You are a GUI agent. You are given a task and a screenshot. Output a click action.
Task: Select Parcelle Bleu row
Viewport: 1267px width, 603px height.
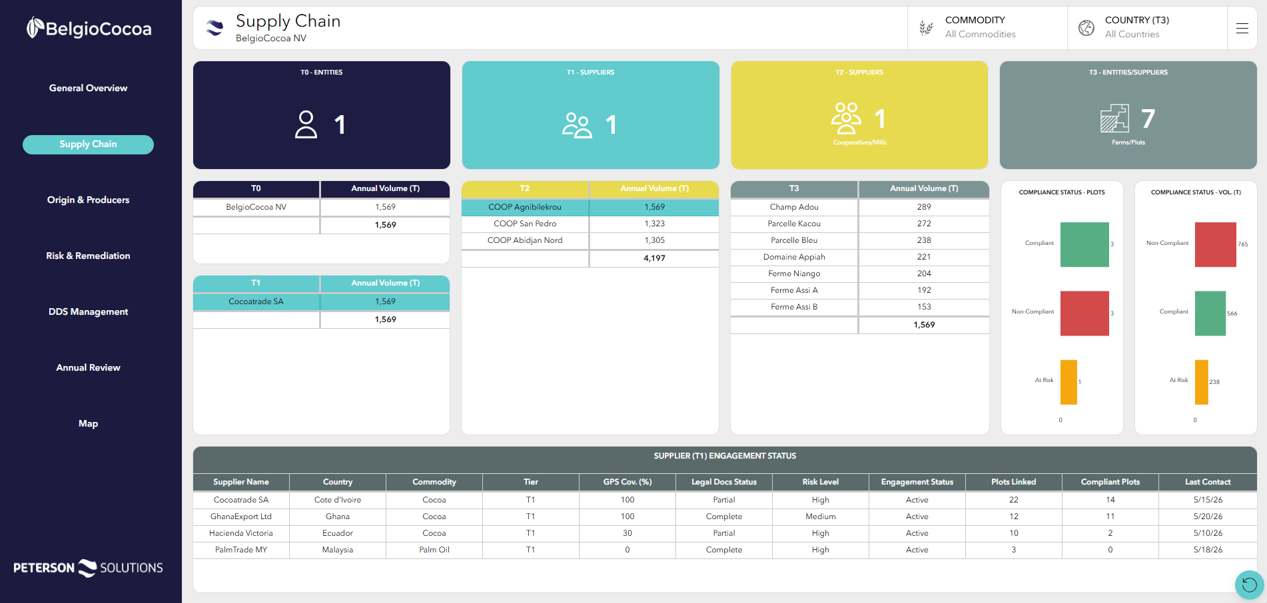click(860, 240)
